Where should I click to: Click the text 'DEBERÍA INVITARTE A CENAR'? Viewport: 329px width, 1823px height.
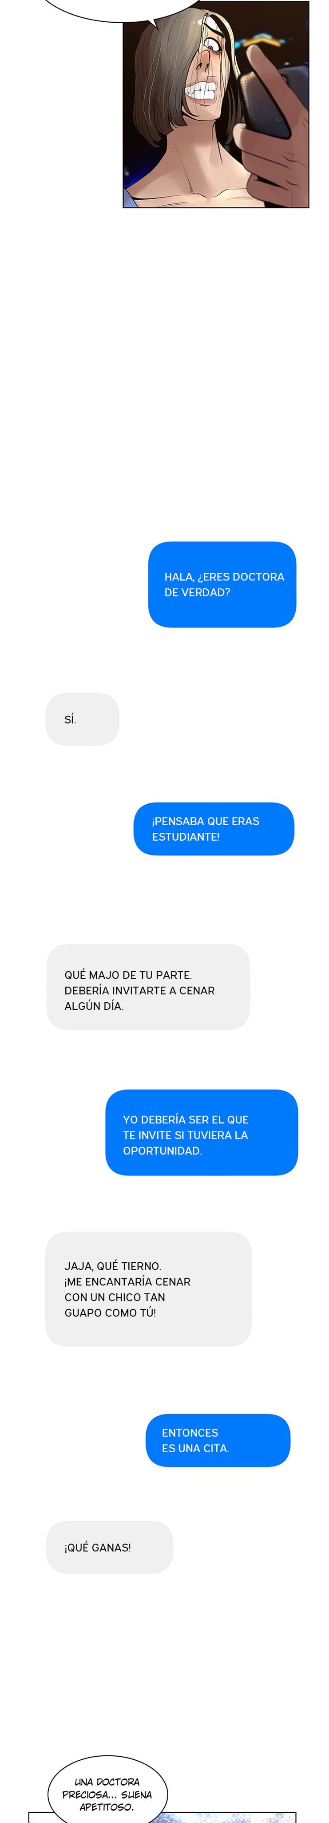[x=139, y=990]
